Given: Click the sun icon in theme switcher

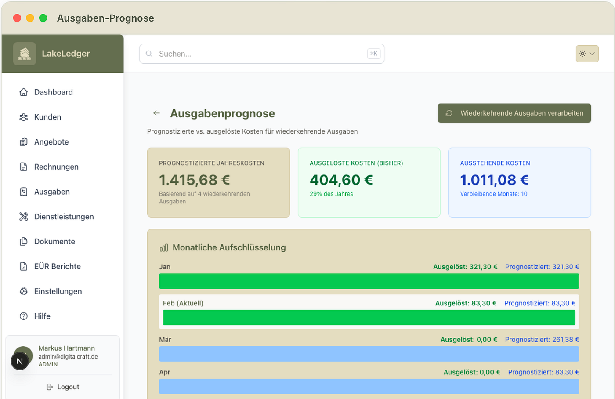Looking at the screenshot, I should [582, 54].
